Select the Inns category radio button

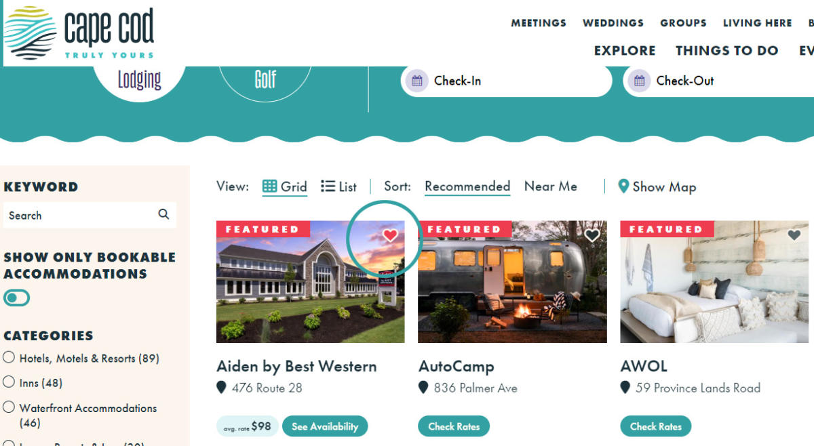tap(9, 382)
